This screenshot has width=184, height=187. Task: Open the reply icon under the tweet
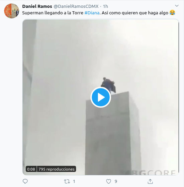tap(25, 181)
